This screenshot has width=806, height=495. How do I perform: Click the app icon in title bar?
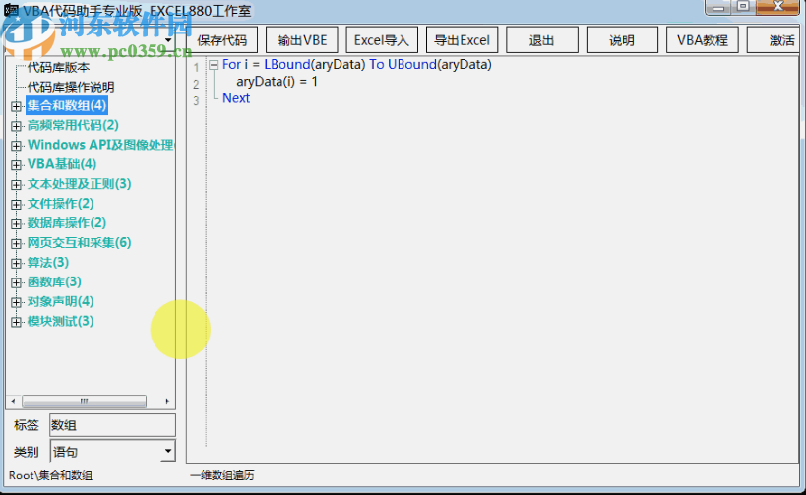[x=11, y=10]
